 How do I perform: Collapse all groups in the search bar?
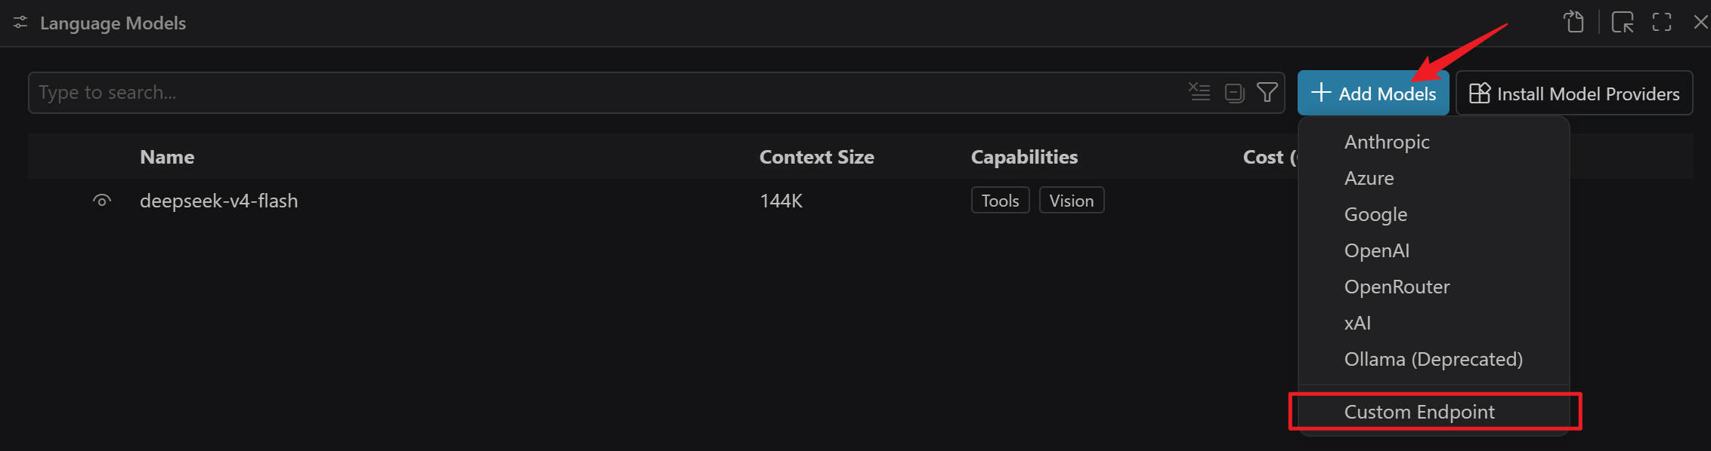(x=1234, y=93)
